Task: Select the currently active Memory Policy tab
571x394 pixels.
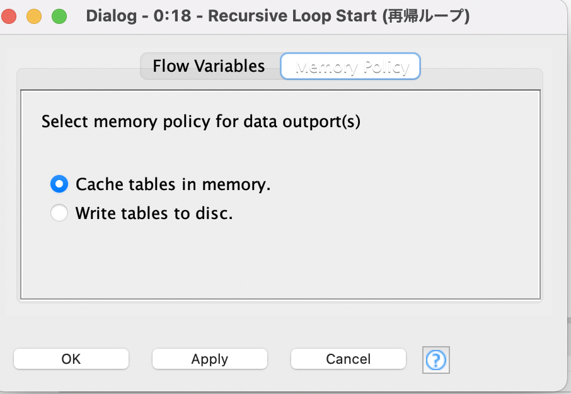Action: 350,65
